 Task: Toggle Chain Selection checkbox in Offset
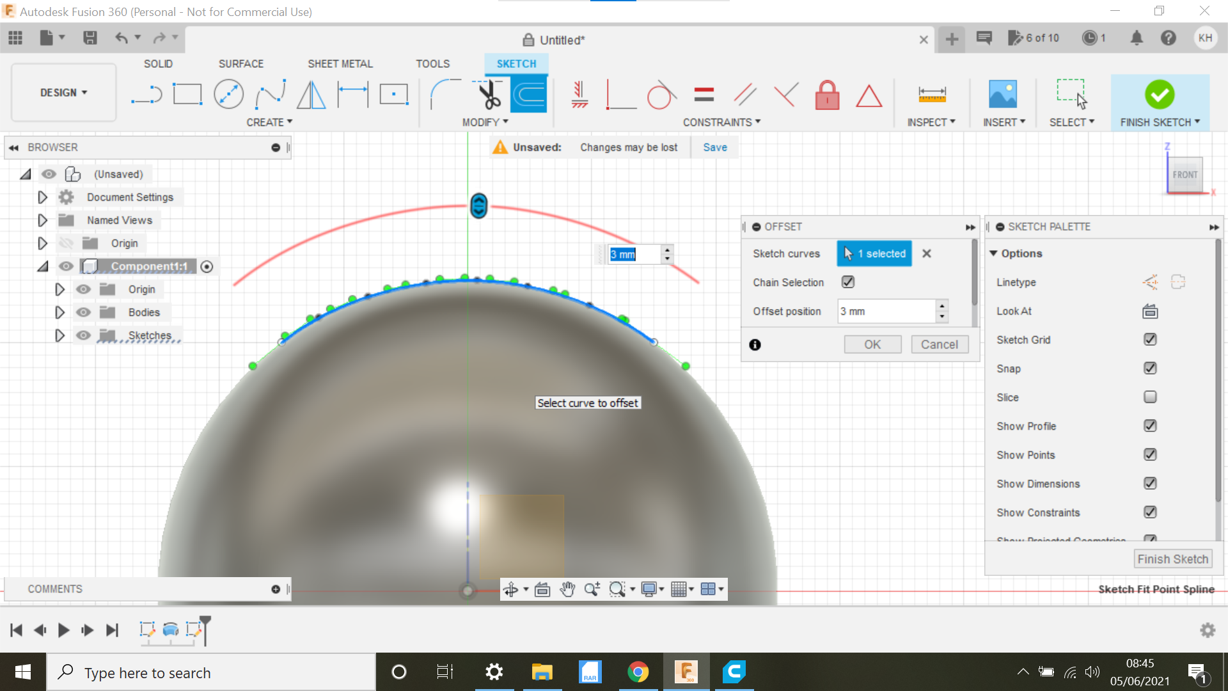[849, 282]
